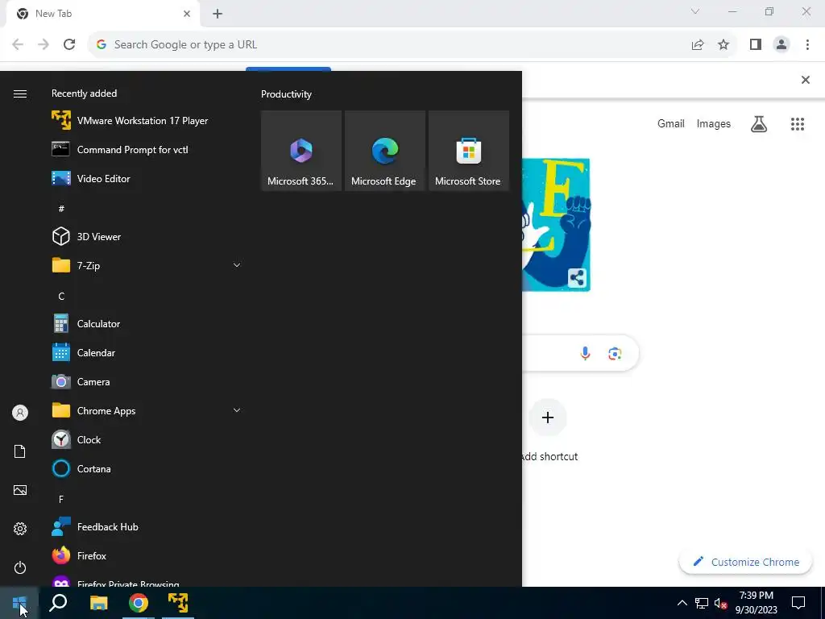Share the Google Doodle
This screenshot has width=825, height=619.
(x=577, y=277)
